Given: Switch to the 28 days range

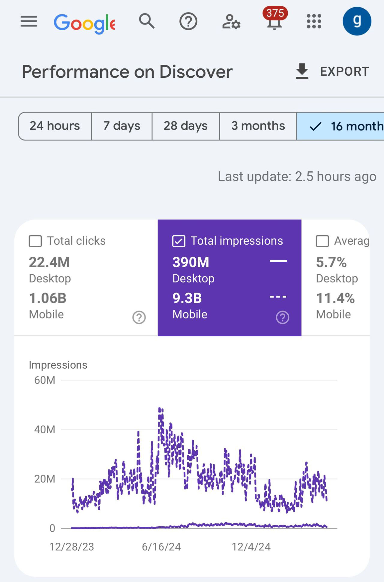Looking at the screenshot, I should (186, 126).
